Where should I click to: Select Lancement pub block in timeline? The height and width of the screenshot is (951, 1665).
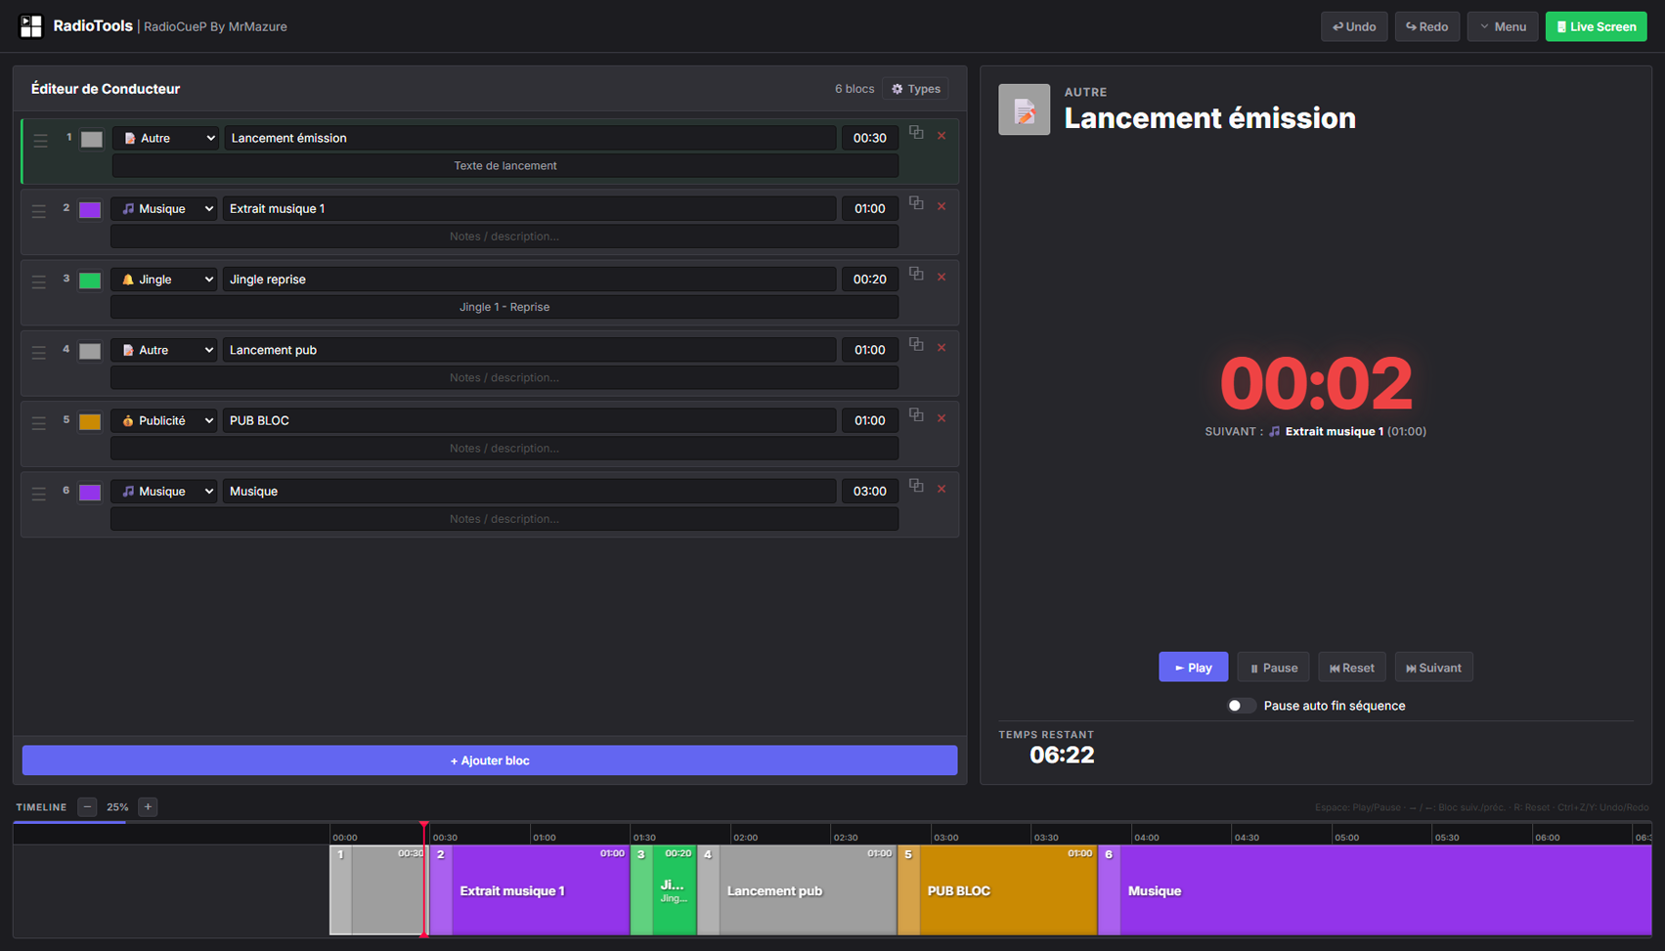(798, 890)
